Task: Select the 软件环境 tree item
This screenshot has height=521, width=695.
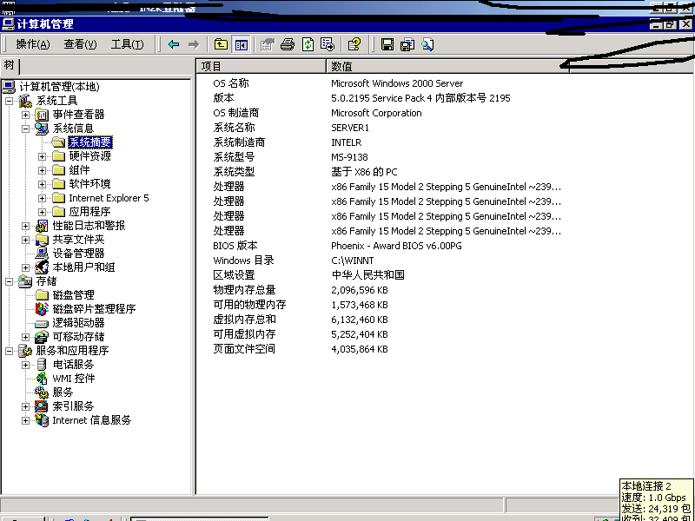Action: pos(90,184)
